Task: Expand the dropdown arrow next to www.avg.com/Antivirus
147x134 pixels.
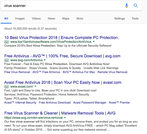Action: click(45, 60)
